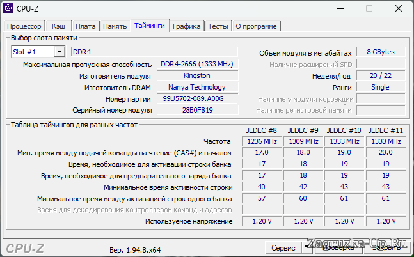Open the Графика tab
This screenshot has width=414, height=257.
[x=187, y=26]
